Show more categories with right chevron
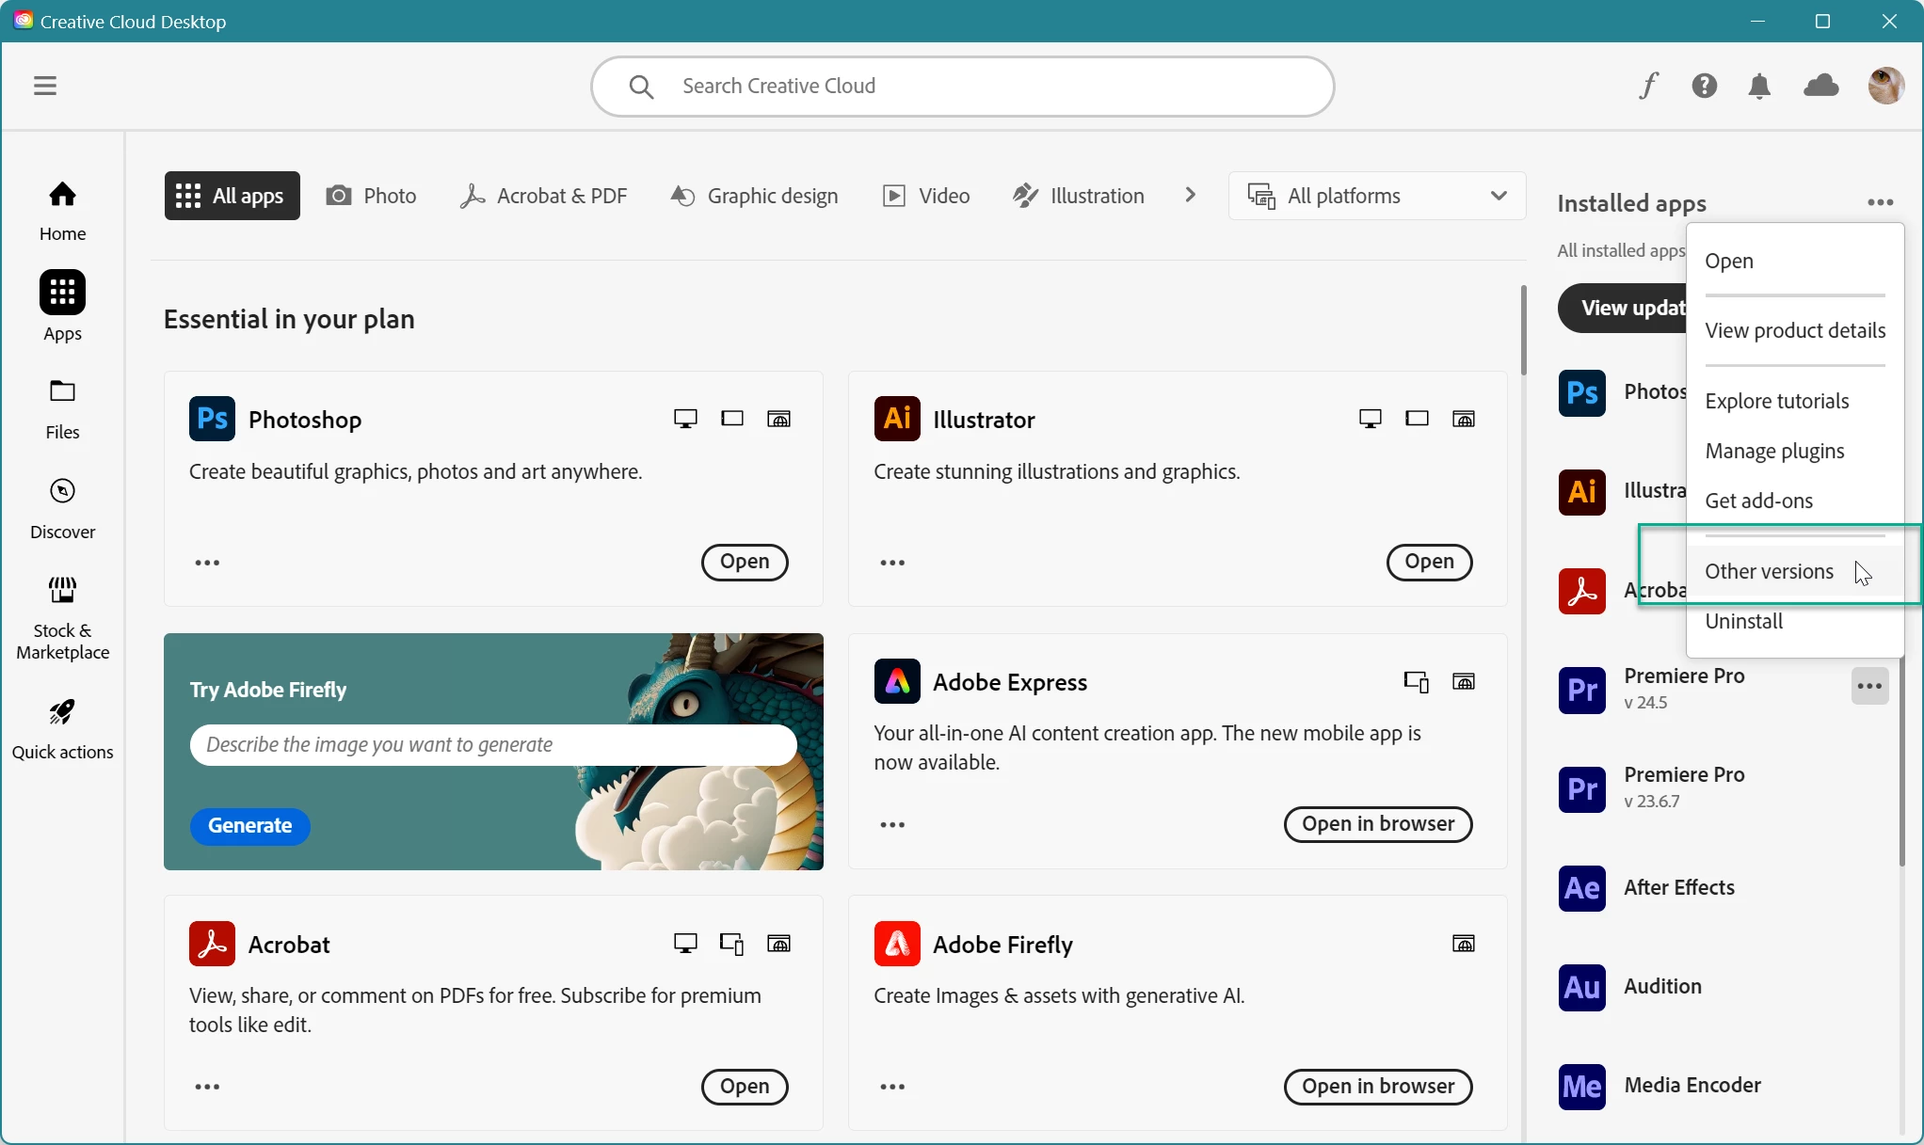Screen dimensions: 1924x1145 (x=1191, y=195)
